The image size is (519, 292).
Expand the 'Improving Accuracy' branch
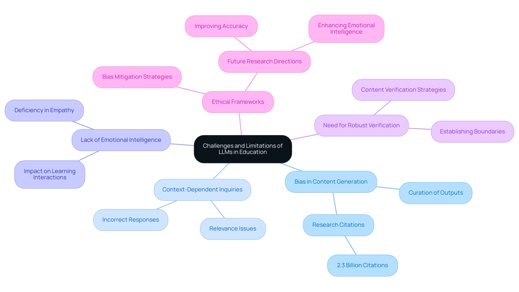tap(215, 27)
